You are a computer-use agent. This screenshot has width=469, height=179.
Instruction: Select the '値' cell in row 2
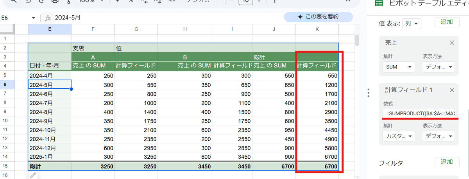(x=136, y=48)
